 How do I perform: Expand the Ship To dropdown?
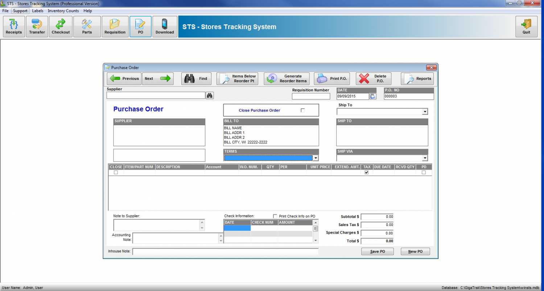coord(425,111)
